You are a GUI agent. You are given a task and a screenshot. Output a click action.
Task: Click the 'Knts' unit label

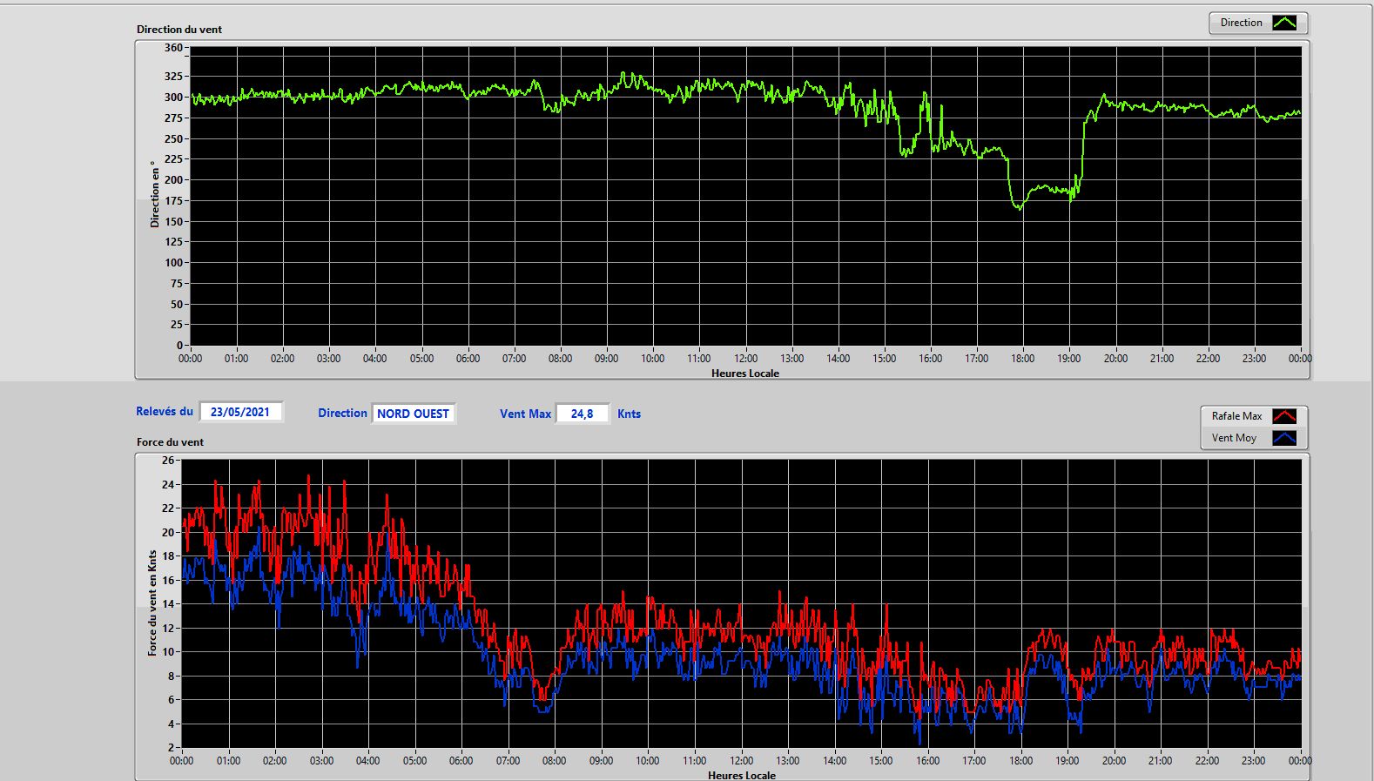(x=629, y=414)
